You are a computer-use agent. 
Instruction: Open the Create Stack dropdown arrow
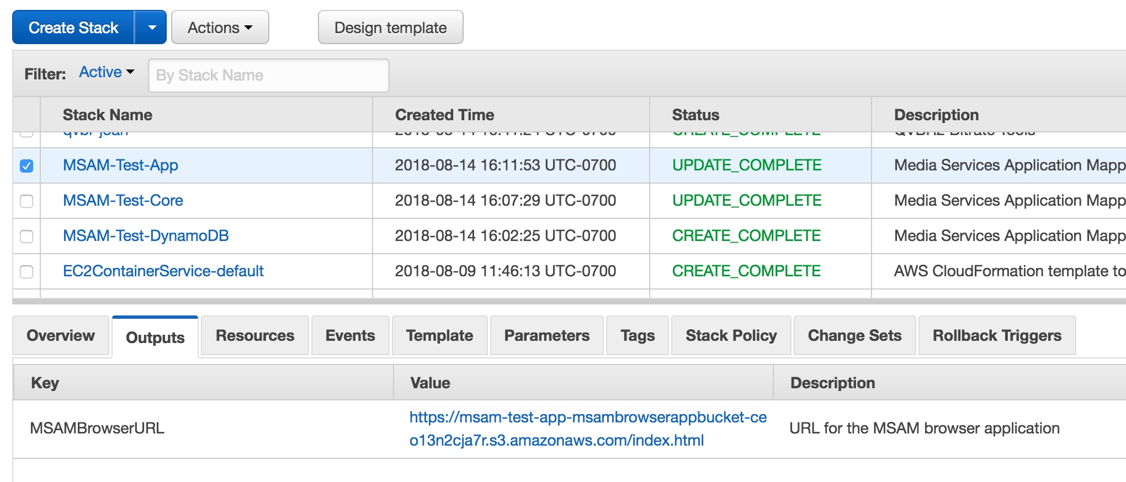[151, 27]
